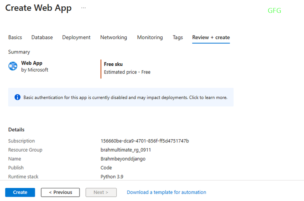Screen dimensions: 304x201
Task: Click the disabled Next button
Action: (101, 192)
